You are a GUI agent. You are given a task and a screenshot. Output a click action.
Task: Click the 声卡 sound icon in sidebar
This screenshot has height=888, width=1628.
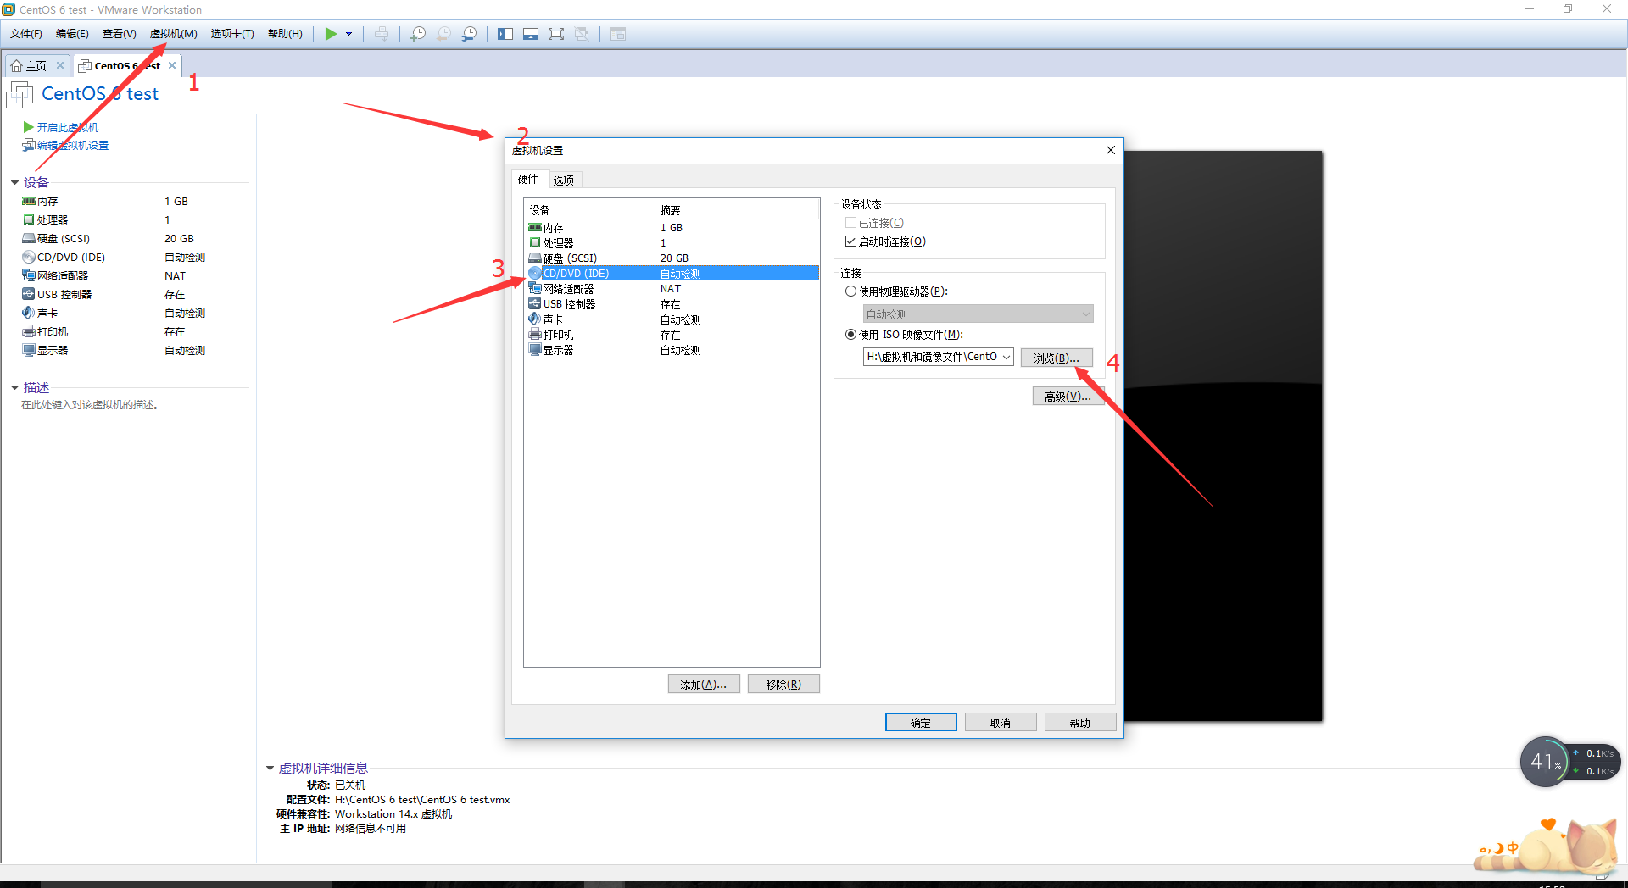point(29,314)
